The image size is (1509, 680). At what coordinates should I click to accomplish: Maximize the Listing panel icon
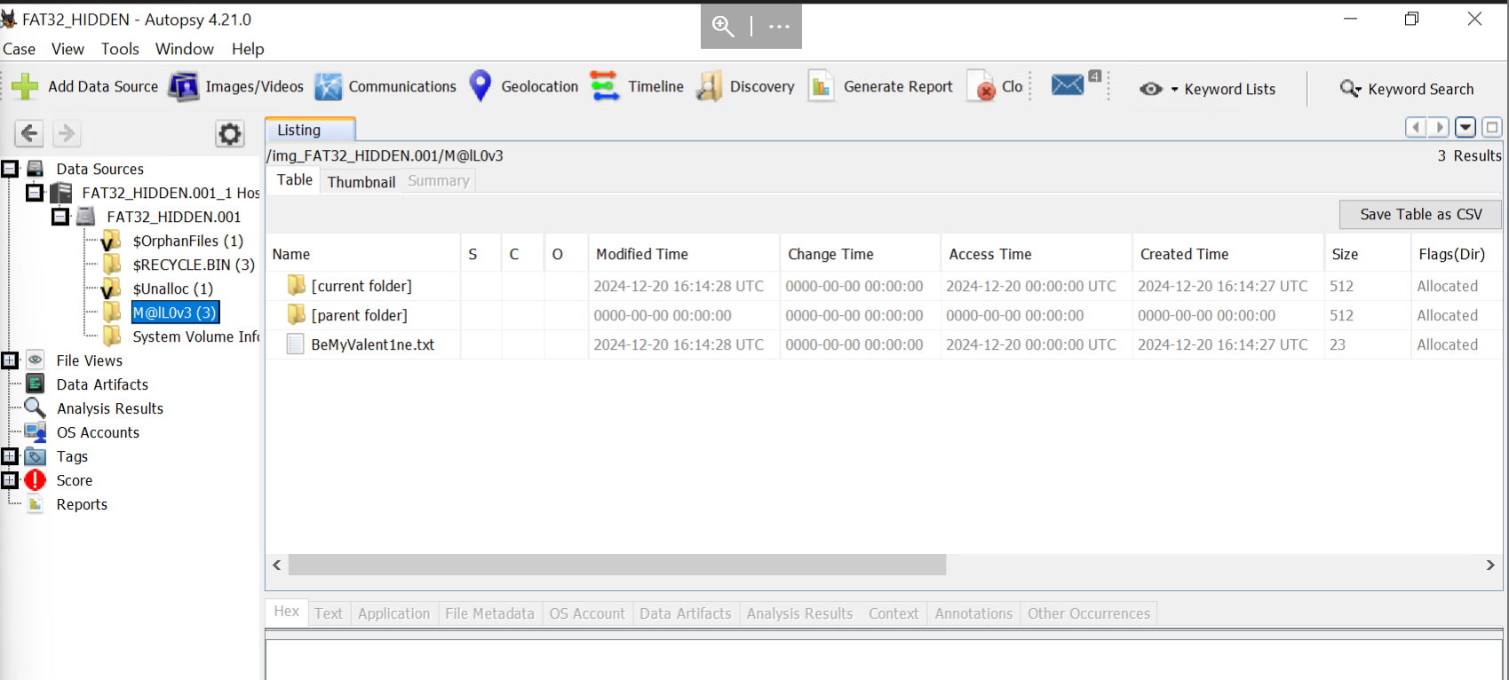(x=1492, y=127)
